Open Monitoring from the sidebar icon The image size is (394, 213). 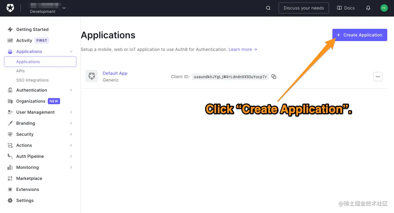coord(10,167)
